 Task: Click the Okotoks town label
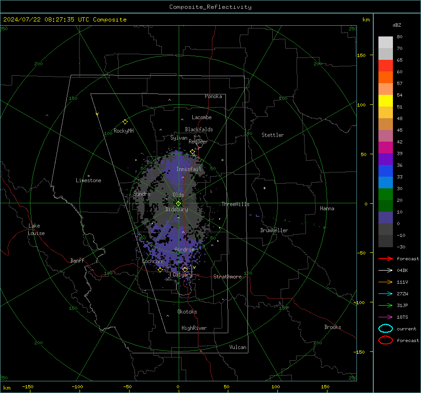click(x=187, y=312)
